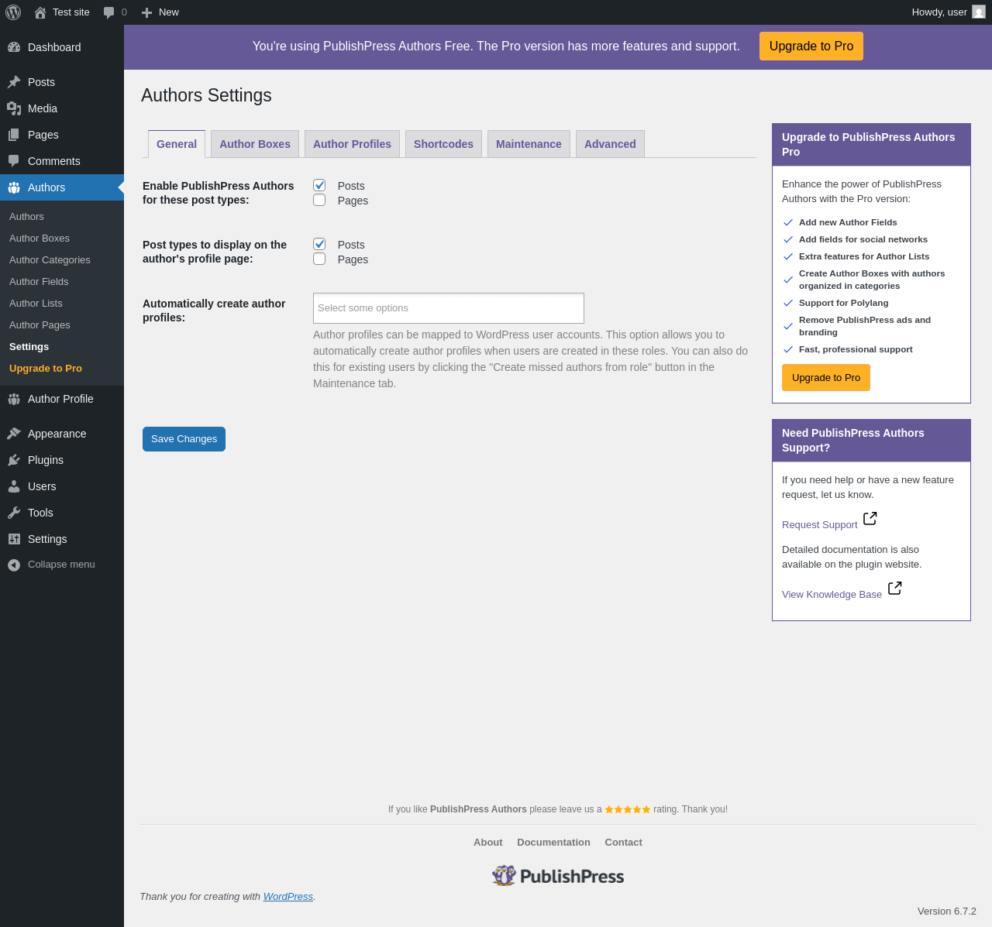Viewport: 992px width, 927px height.
Task: Click the plus New icon
Action: pos(146,12)
